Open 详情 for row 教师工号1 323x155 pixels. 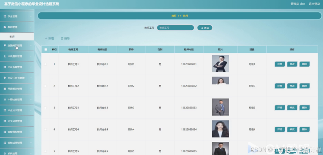click(x=280, y=64)
